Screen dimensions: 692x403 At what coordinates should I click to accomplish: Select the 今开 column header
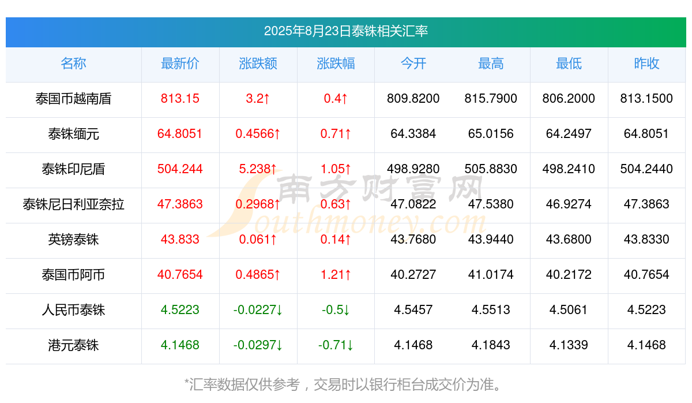[413, 64]
